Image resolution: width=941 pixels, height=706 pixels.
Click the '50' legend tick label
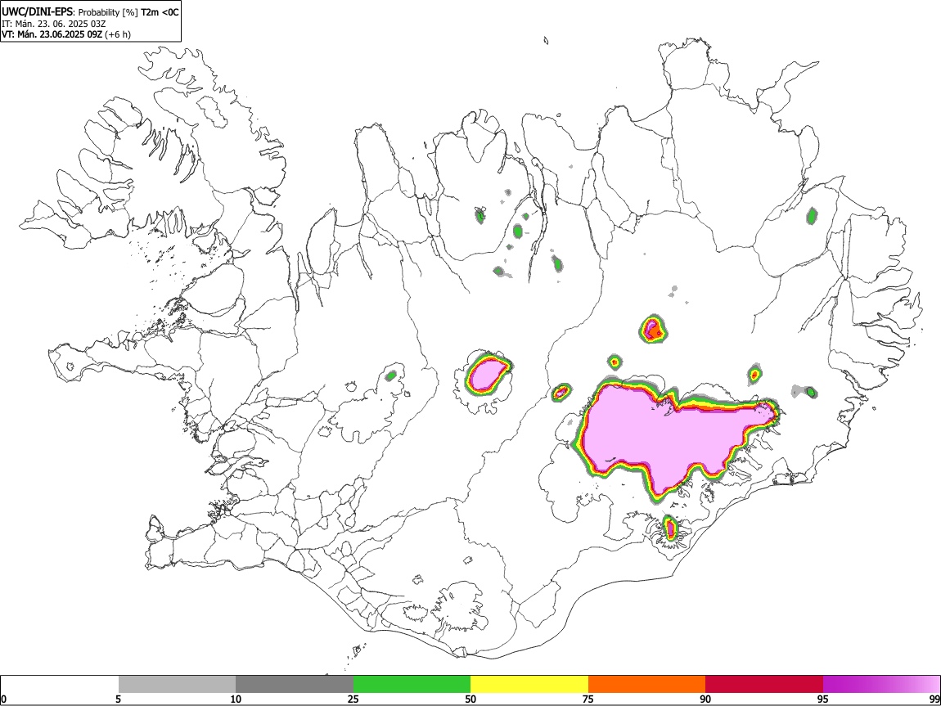[470, 699]
